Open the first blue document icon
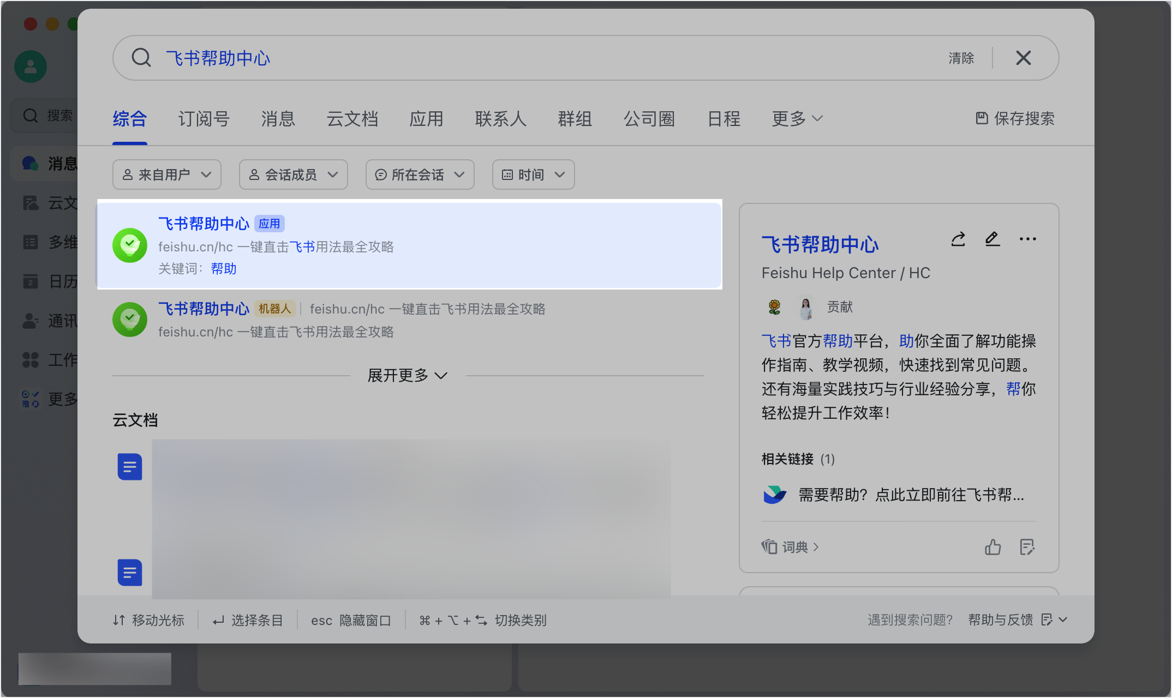Image resolution: width=1172 pixels, height=698 pixels. click(x=130, y=467)
